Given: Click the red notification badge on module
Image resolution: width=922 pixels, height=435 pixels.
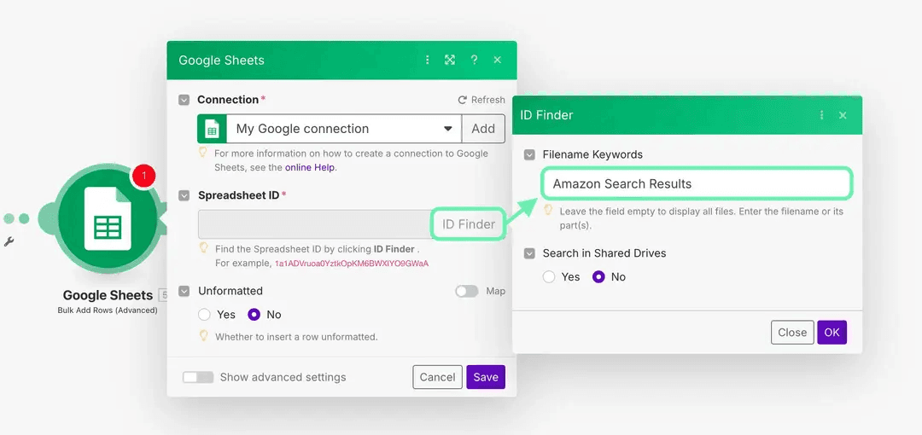Looking at the screenshot, I should coord(144,176).
